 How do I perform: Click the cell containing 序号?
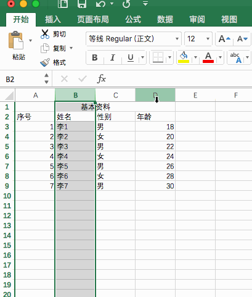tap(35, 117)
